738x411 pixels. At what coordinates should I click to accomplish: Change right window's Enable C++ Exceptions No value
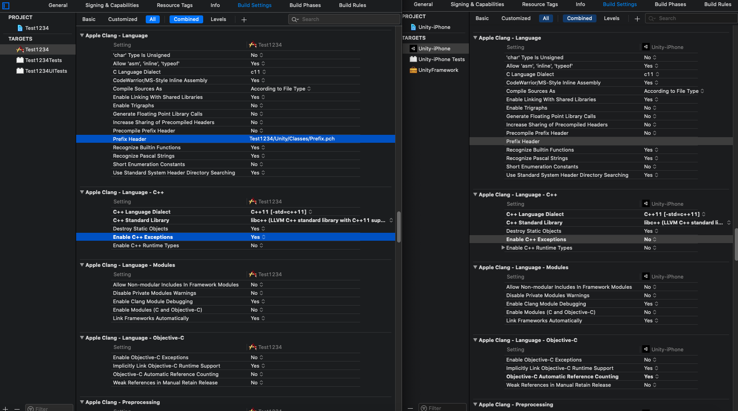coord(650,239)
